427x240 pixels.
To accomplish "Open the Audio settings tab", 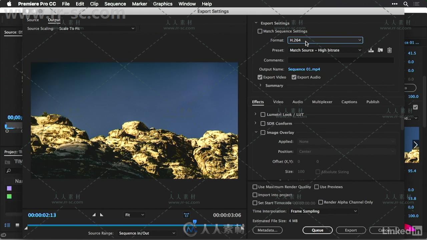I will 298,102.
